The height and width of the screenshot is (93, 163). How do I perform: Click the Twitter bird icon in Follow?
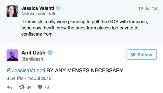point(133,54)
